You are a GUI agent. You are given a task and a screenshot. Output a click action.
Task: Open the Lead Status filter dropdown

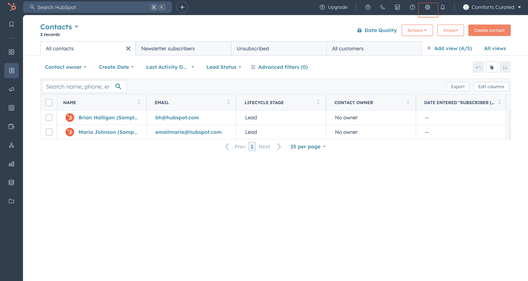pos(224,67)
